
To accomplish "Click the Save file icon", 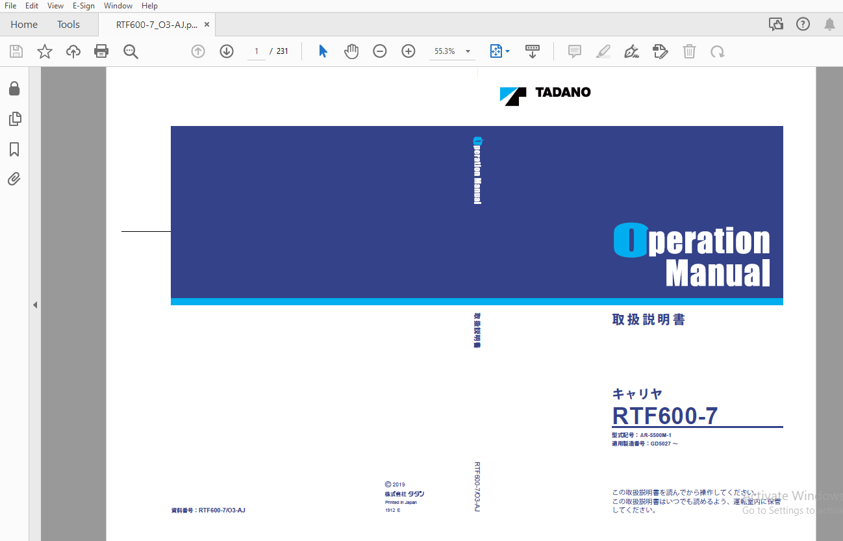I will 16,51.
